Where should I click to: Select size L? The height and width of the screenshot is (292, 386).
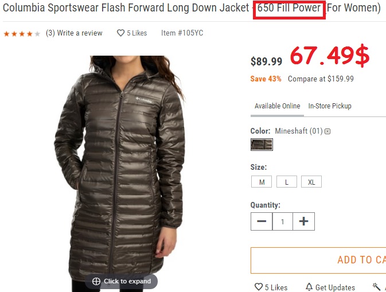287,182
